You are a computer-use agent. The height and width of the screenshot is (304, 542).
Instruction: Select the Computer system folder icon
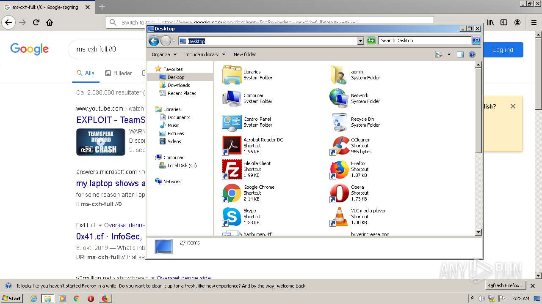(x=232, y=98)
